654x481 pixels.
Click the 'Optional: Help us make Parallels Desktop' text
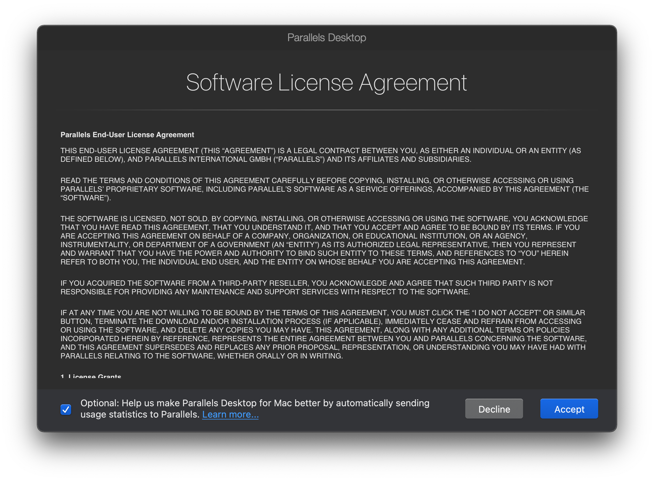coord(255,409)
